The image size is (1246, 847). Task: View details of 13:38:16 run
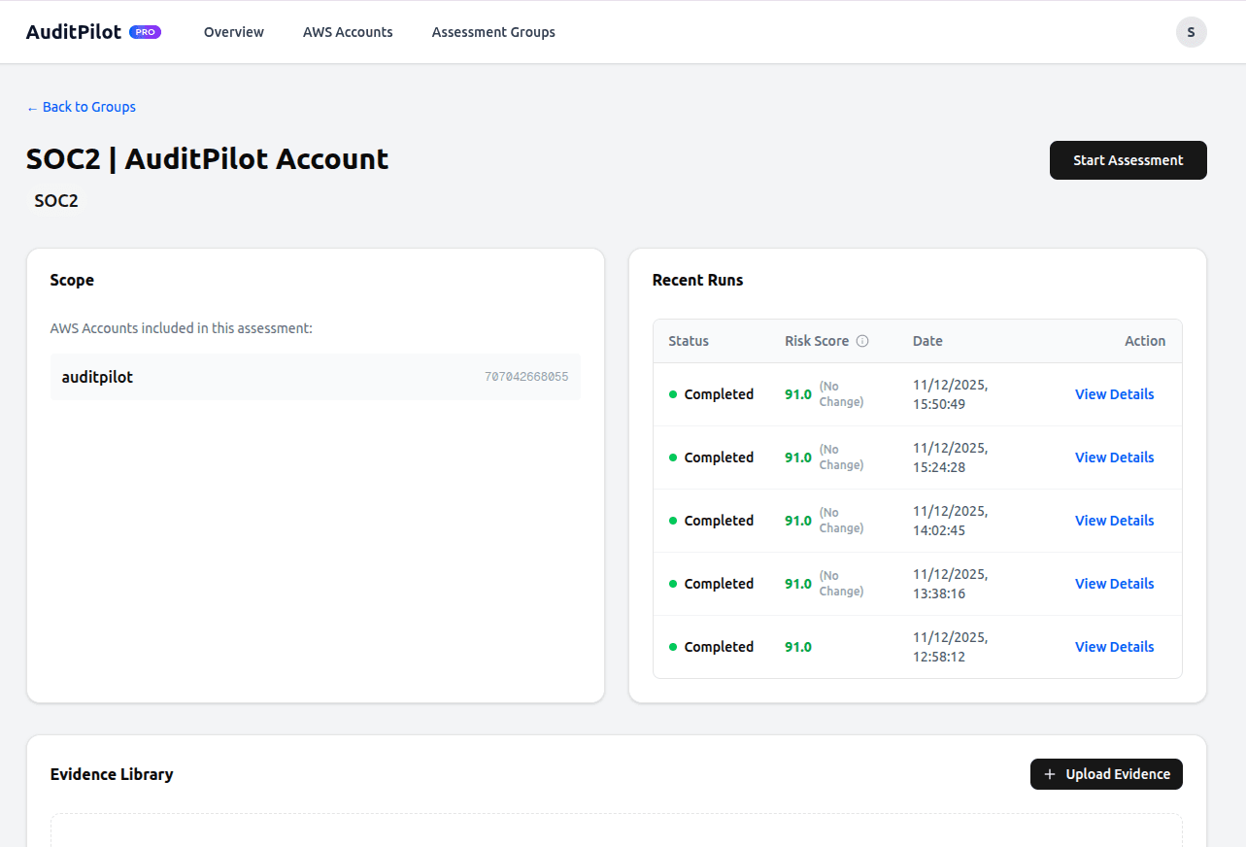[1114, 584]
